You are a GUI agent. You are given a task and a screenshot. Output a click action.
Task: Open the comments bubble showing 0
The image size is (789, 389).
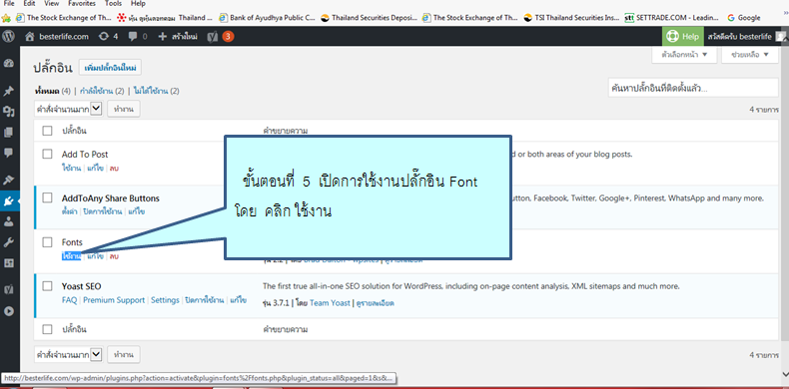coord(138,36)
